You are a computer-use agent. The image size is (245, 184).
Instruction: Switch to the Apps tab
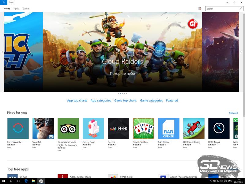(x=16, y=9)
